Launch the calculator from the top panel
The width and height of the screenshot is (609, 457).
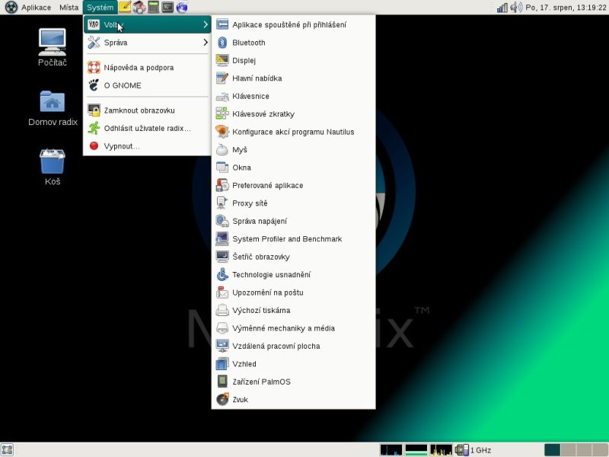(154, 8)
